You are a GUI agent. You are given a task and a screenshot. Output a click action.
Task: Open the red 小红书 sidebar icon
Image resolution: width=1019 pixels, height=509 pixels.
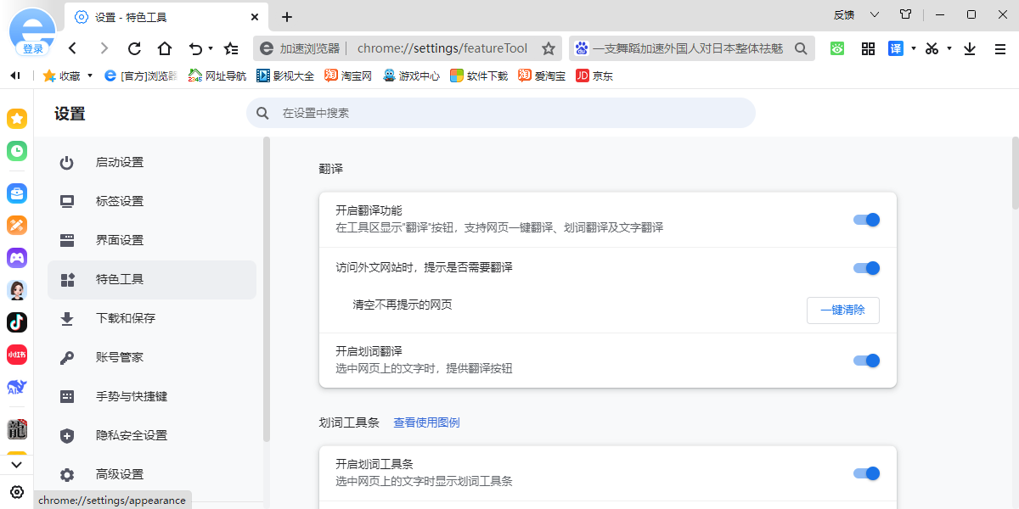tap(17, 355)
